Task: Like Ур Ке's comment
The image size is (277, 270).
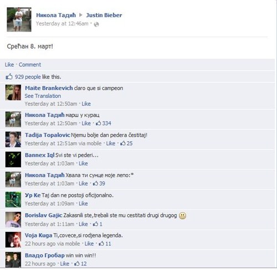Action: tap(83, 204)
